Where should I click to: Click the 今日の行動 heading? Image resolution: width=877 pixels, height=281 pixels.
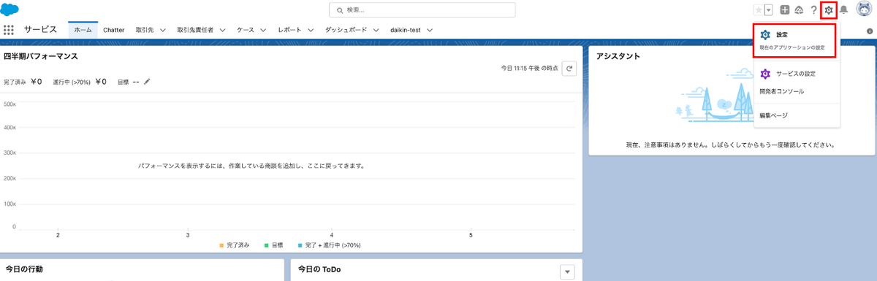coord(24,269)
